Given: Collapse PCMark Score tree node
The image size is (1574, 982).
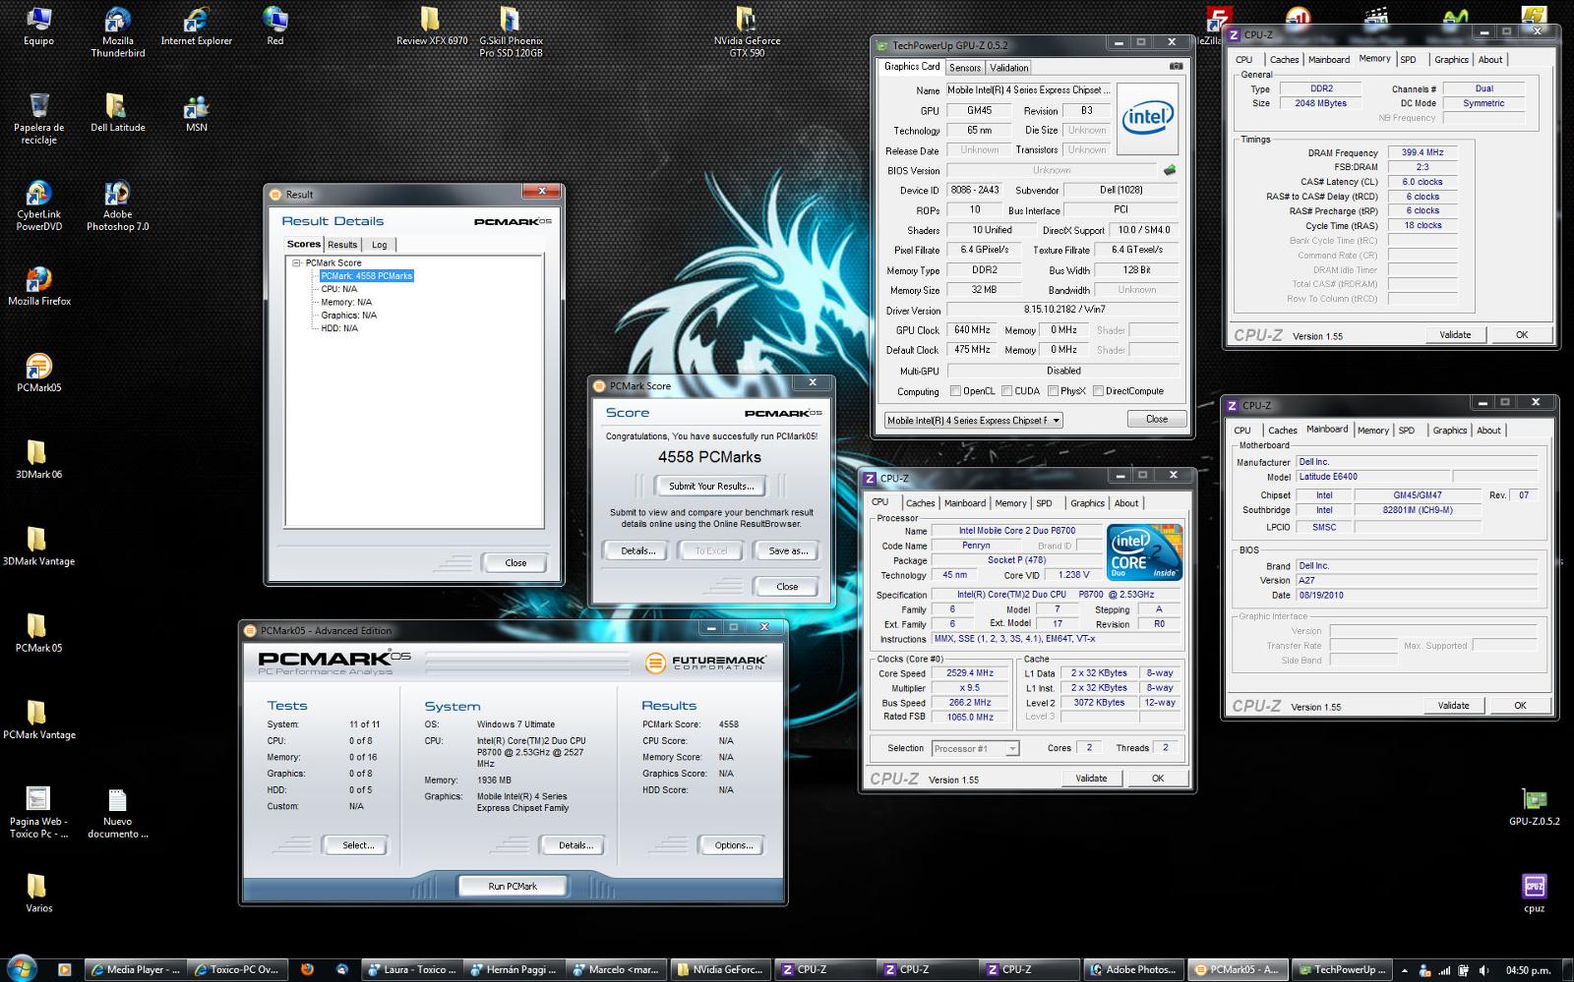Looking at the screenshot, I should [296, 263].
